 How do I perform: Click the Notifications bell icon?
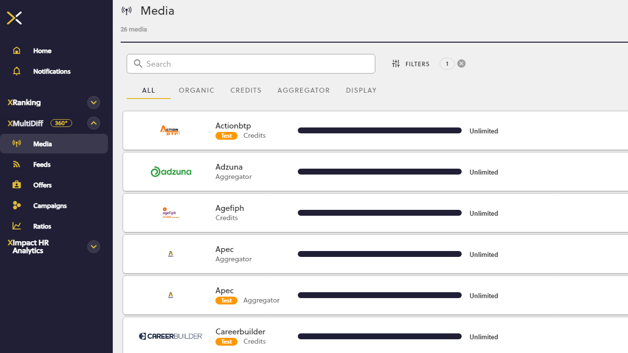click(17, 71)
